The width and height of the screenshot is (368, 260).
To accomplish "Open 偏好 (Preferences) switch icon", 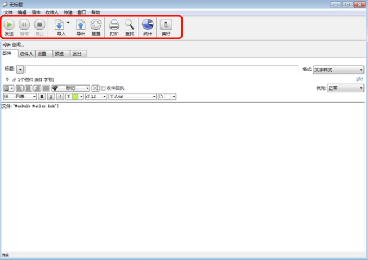I will coord(166,24).
